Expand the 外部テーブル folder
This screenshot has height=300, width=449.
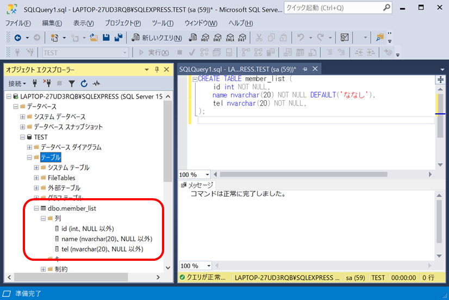pos(36,188)
